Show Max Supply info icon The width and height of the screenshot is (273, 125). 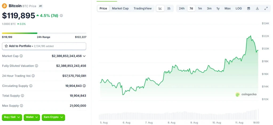point(21,106)
